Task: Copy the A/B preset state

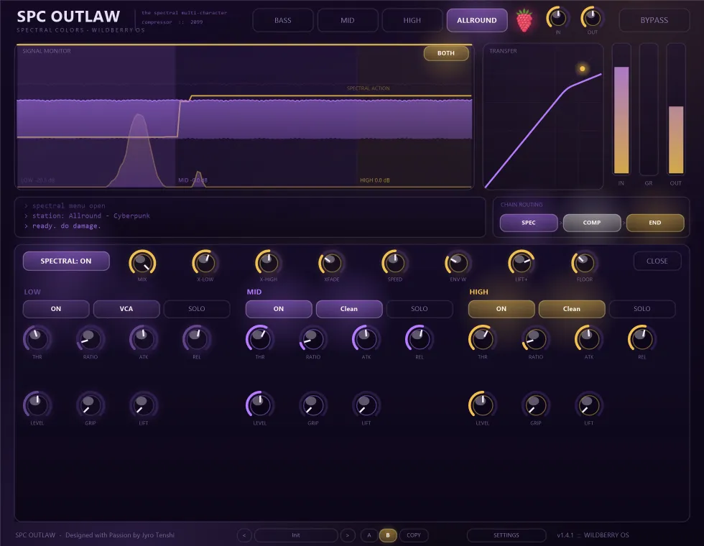Action: point(414,535)
